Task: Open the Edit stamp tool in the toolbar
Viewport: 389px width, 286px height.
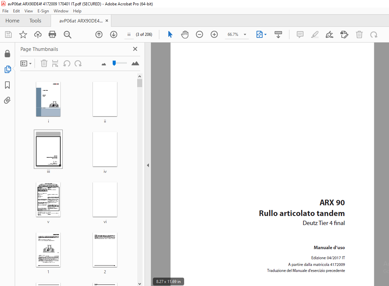Action: [344, 34]
